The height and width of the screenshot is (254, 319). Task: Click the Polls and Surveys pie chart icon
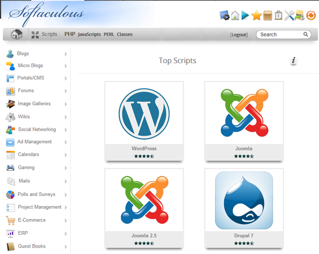(x=10, y=195)
